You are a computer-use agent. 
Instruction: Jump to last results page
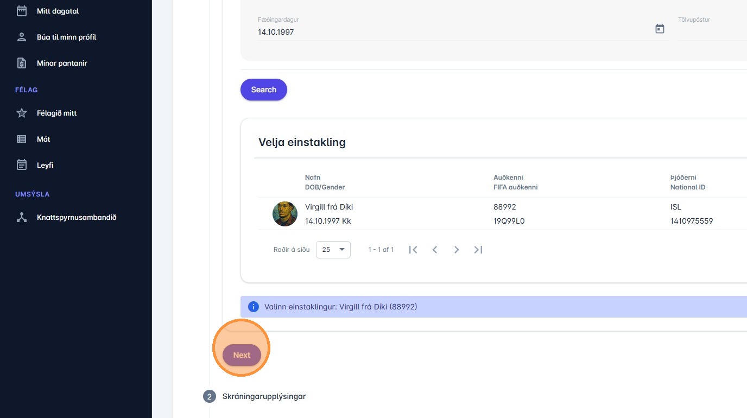478,250
